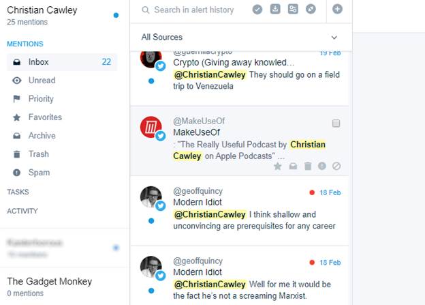Screen dimensions: 425x305
Task: Expand the All Sources dropdown
Action: (241, 38)
